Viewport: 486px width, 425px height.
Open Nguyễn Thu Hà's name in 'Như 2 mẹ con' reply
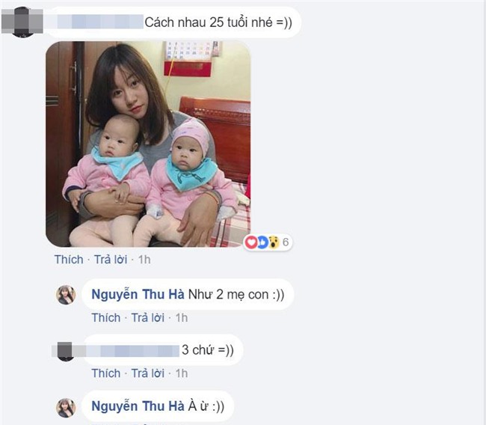click(138, 294)
